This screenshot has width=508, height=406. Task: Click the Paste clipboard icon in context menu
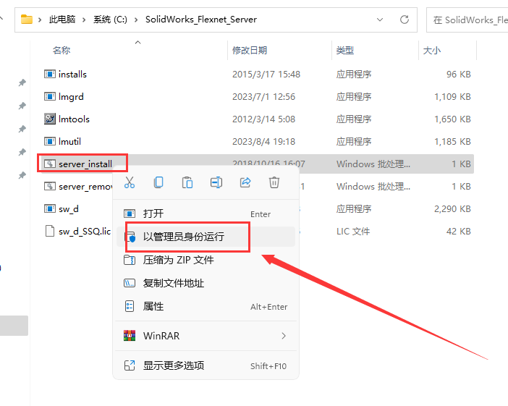pyautogui.click(x=187, y=182)
